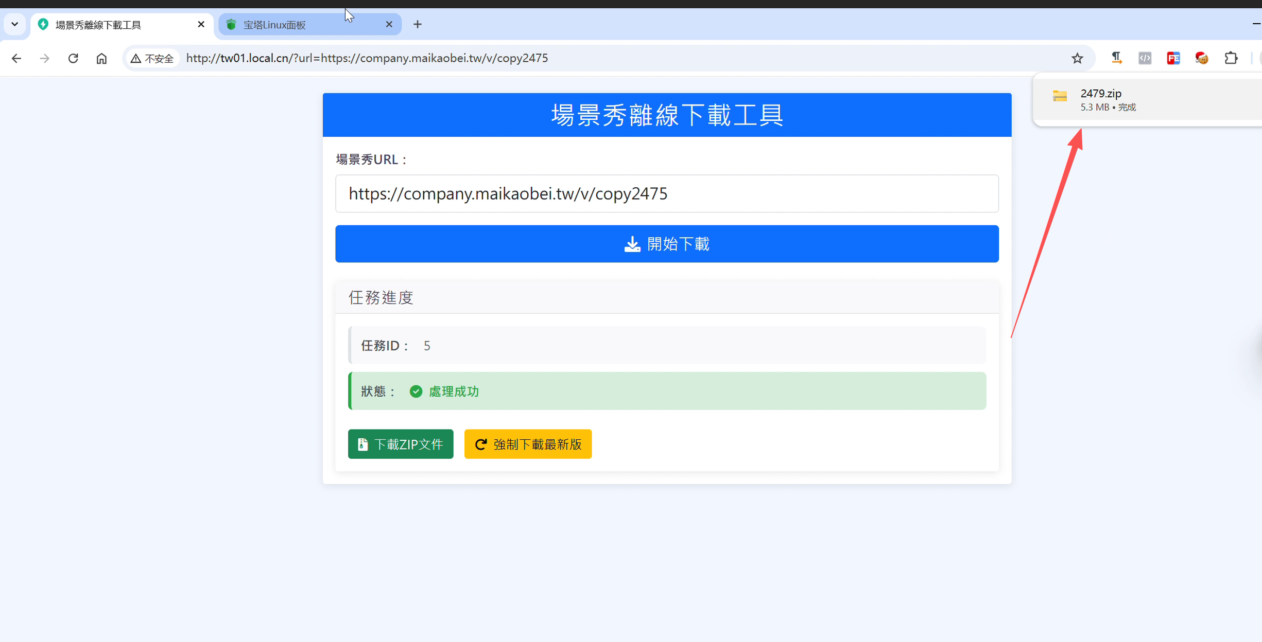Open the browser extensions puzzle icon
1262x642 pixels.
point(1231,58)
